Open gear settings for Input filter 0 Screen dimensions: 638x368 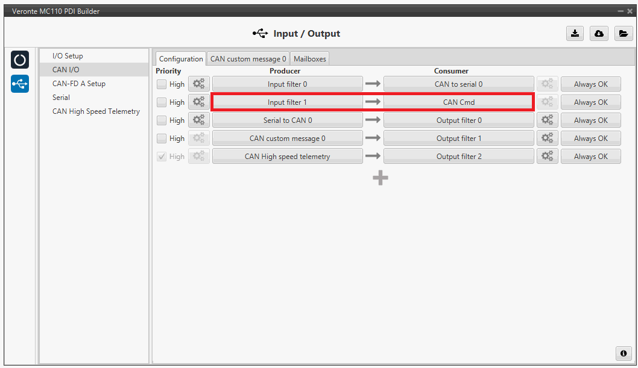coord(198,84)
